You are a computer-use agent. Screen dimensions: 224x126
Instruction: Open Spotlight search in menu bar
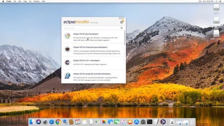pyautogui.click(x=217, y=1)
